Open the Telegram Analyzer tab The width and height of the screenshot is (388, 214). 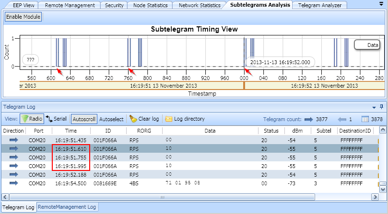(x=319, y=5)
